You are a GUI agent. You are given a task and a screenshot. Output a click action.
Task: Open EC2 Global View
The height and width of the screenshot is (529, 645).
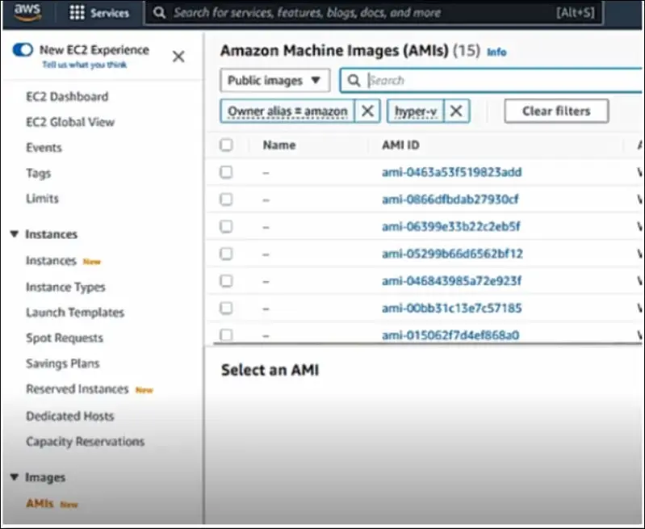70,122
